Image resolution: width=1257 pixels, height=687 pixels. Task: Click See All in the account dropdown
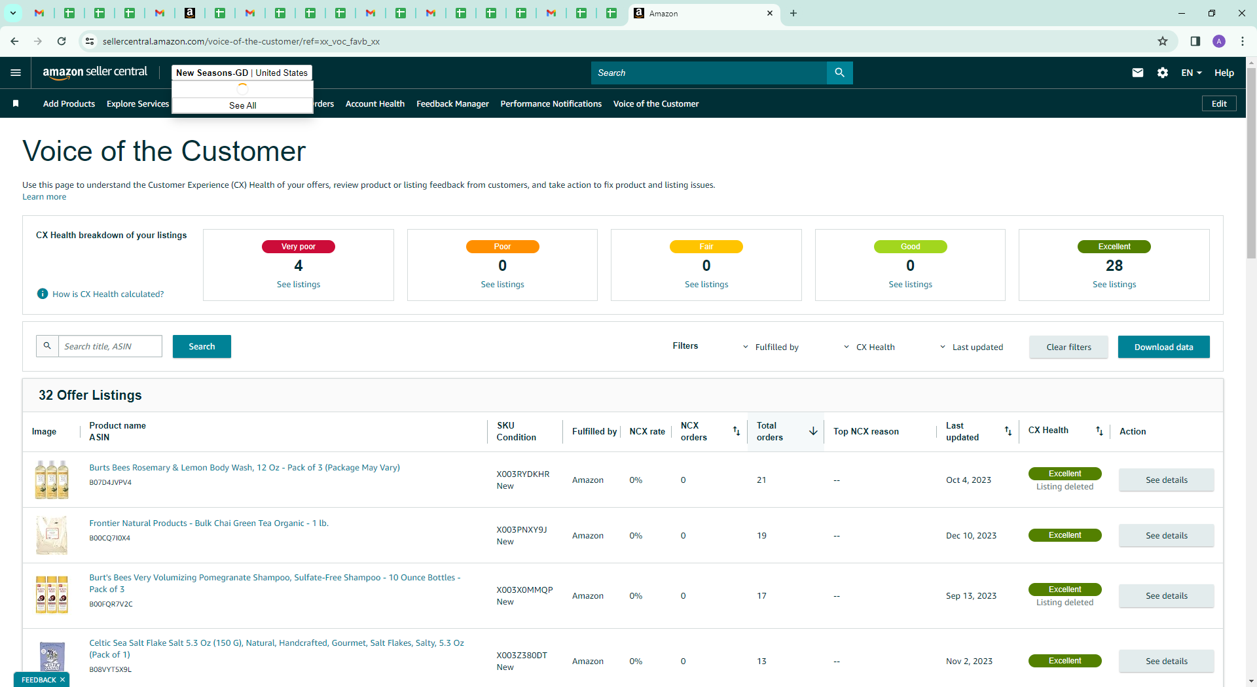click(x=242, y=105)
